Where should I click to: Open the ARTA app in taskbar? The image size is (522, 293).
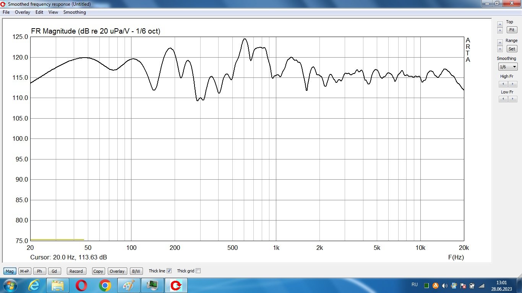[x=176, y=285]
